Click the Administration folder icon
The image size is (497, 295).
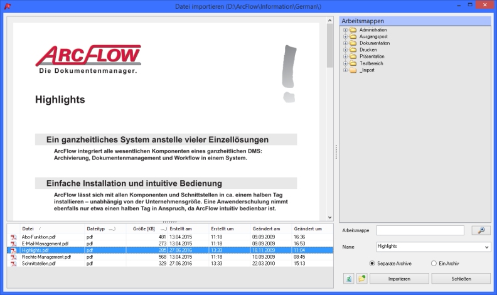pos(353,29)
